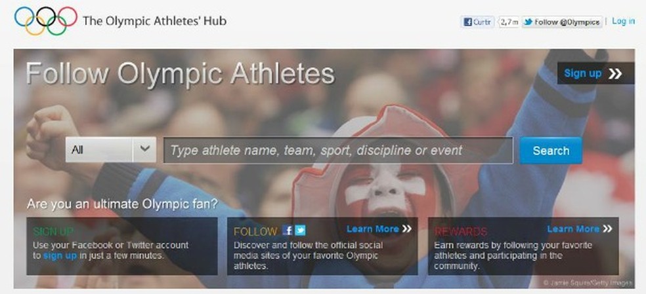The width and height of the screenshot is (646, 294).
Task: Follow the sign up link in SIGN UP box
Action: (x=60, y=256)
